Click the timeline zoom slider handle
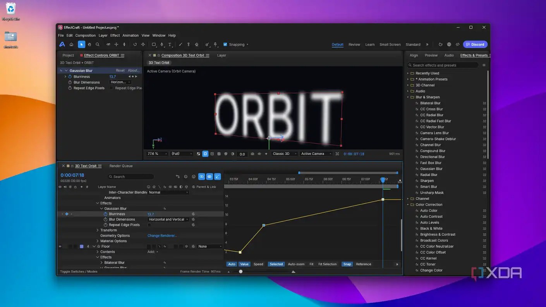 click(x=241, y=272)
